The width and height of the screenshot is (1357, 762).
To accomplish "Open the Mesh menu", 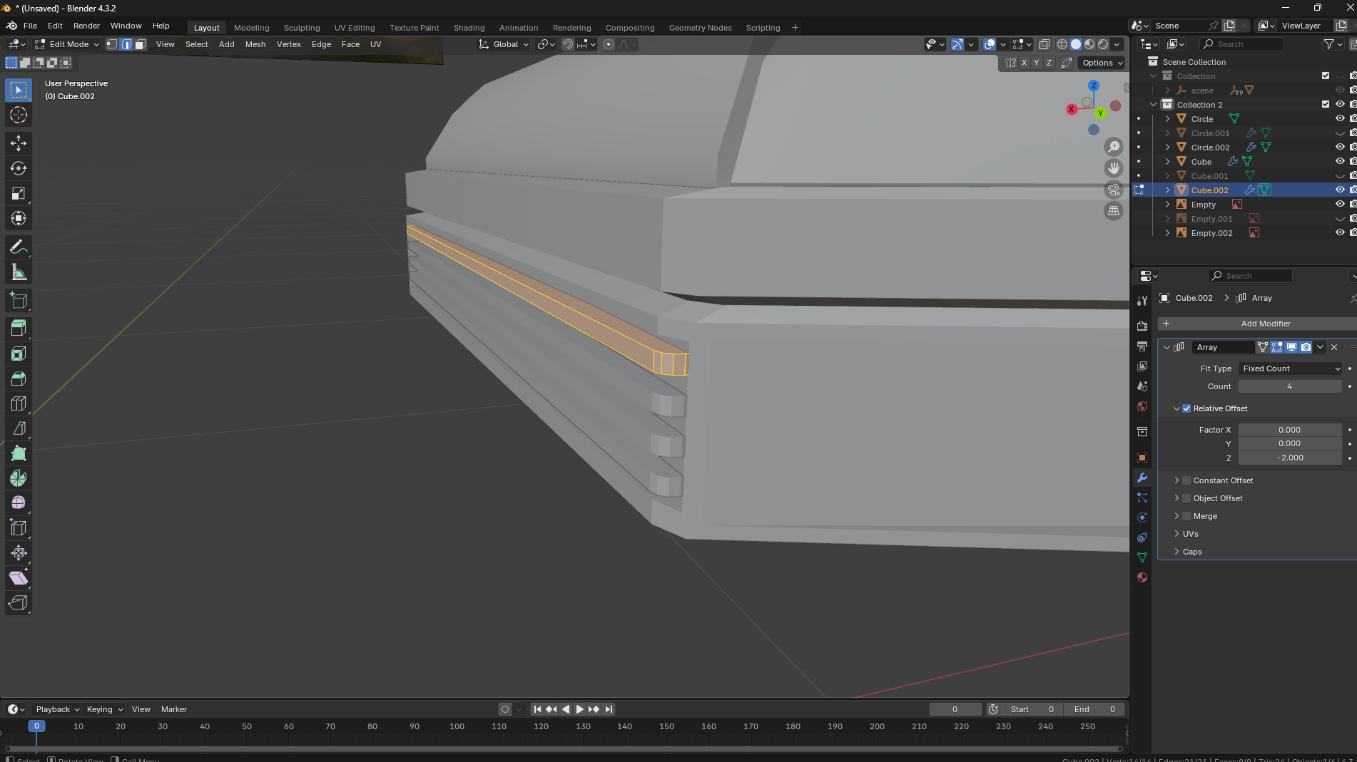I will pyautogui.click(x=255, y=44).
